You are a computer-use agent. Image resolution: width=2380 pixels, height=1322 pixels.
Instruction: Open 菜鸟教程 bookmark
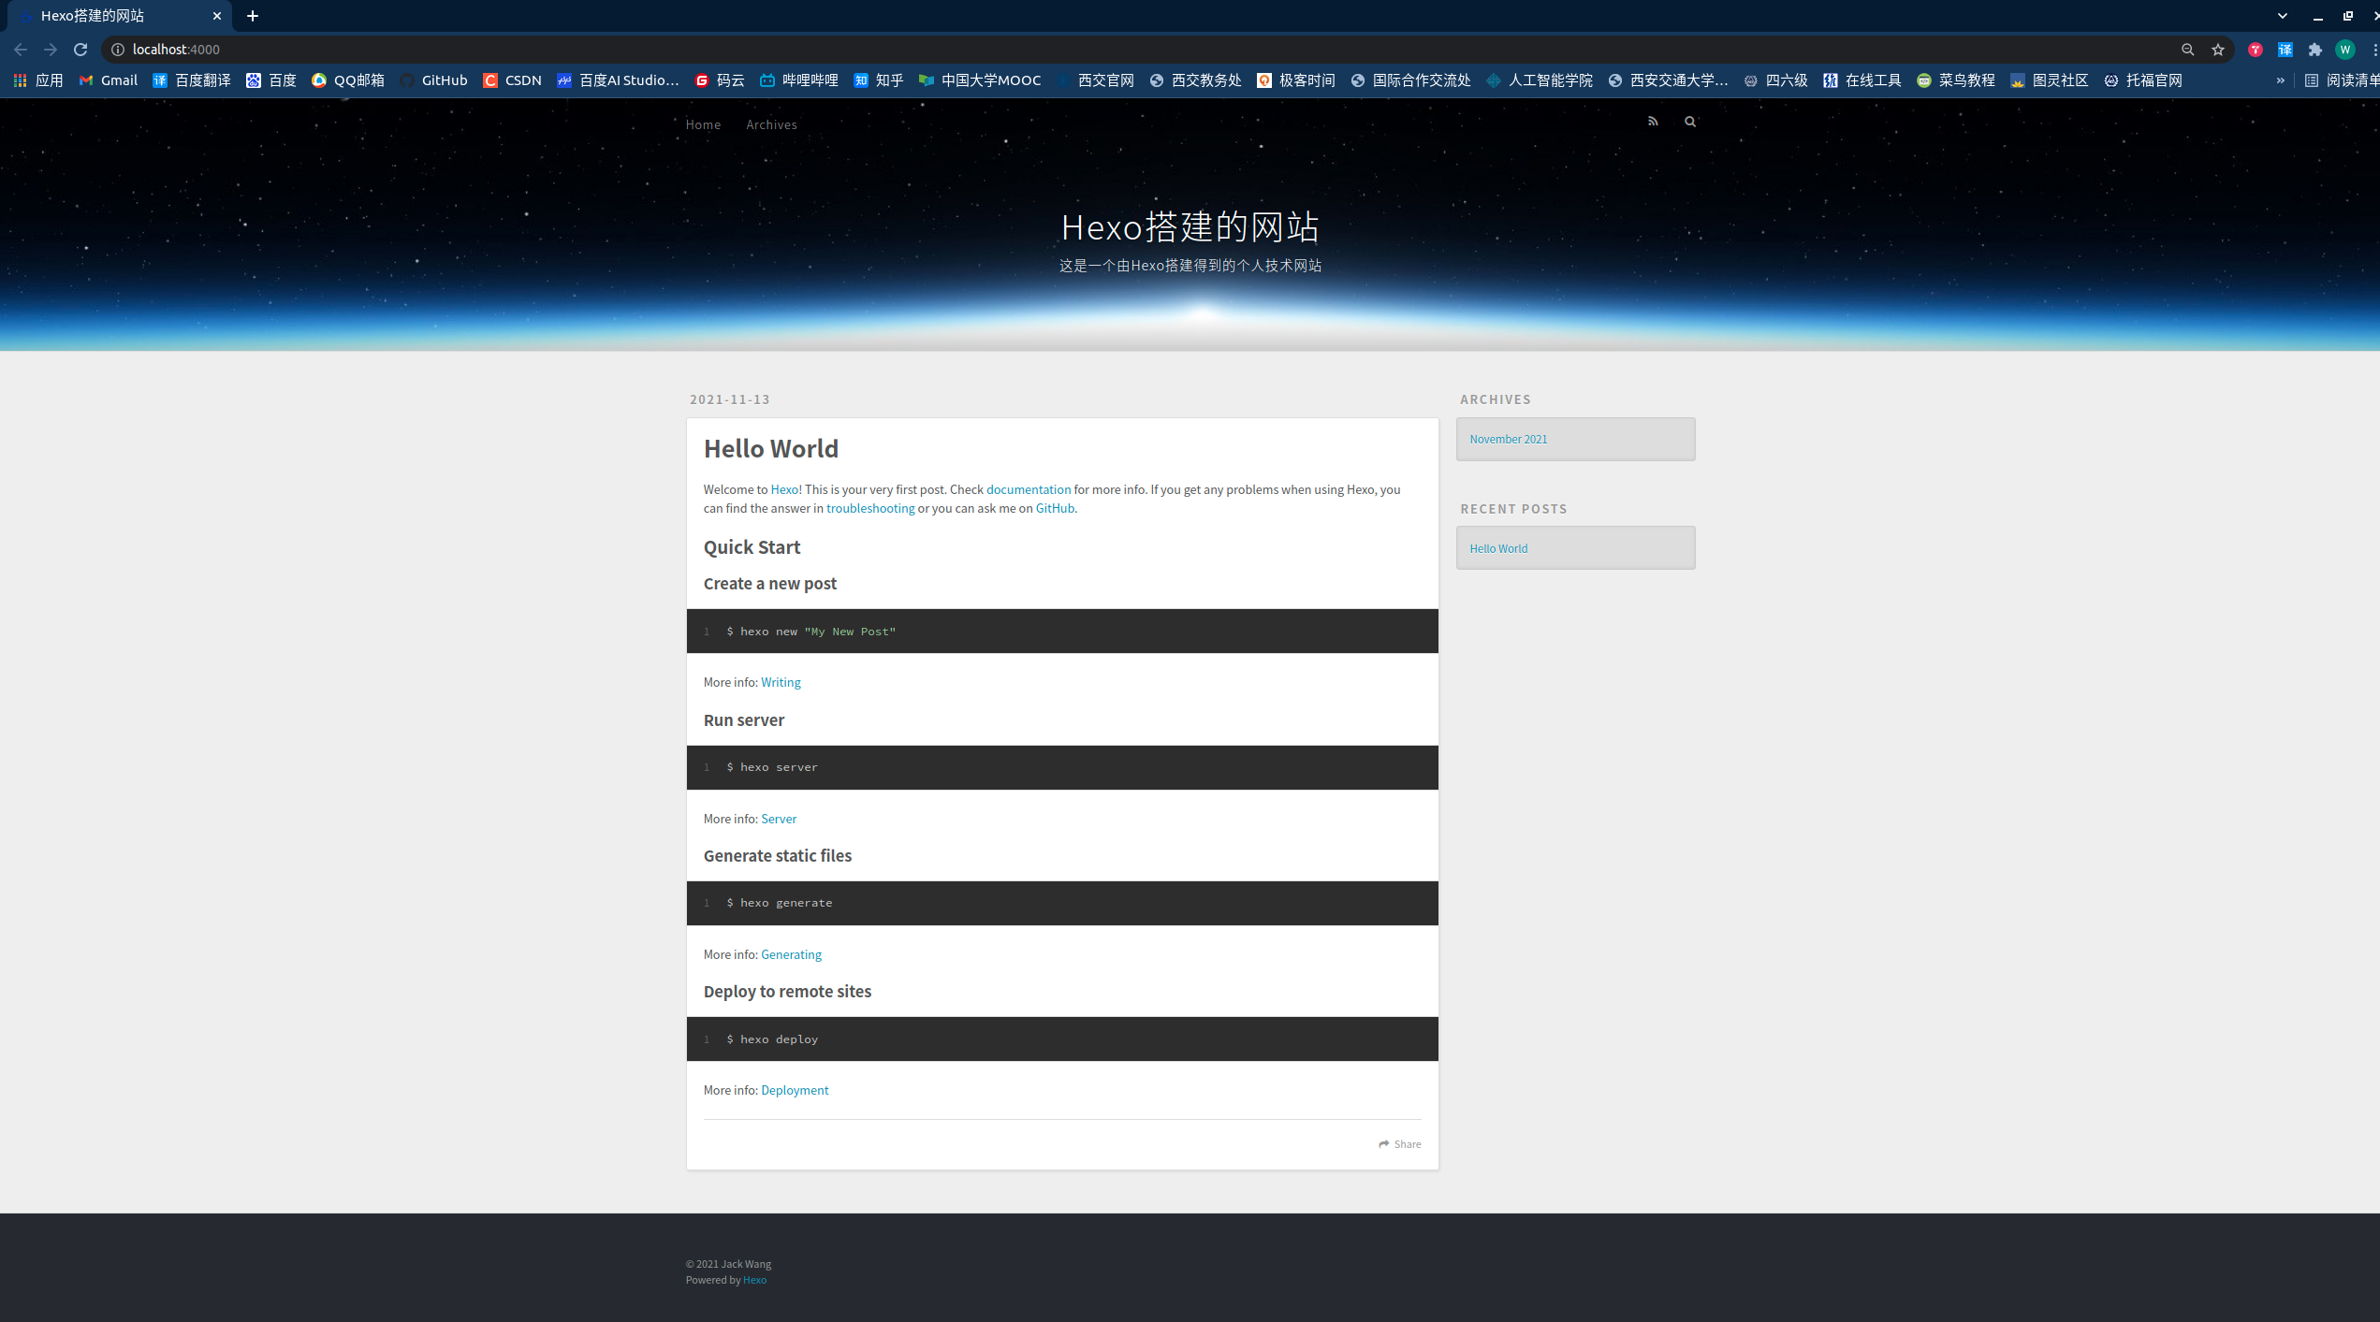[x=1956, y=80]
